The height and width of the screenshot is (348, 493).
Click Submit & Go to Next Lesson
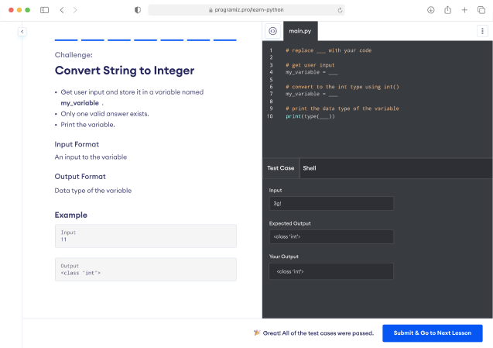pyautogui.click(x=433, y=332)
